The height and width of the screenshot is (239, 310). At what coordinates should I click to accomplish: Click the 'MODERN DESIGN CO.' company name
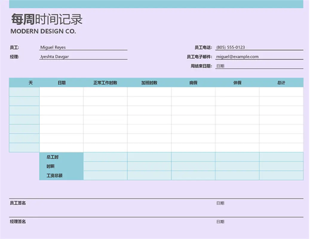coord(43,31)
